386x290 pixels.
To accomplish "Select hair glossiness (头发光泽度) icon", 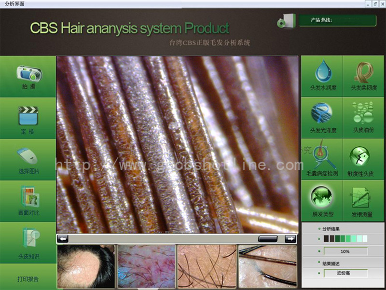I will tap(323, 114).
